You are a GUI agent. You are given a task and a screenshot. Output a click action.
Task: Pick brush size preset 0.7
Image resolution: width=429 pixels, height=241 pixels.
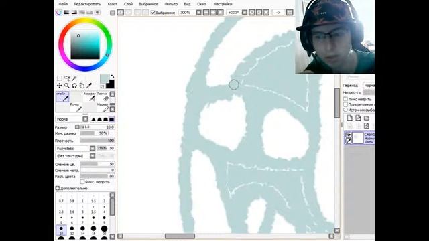[x=61, y=199]
